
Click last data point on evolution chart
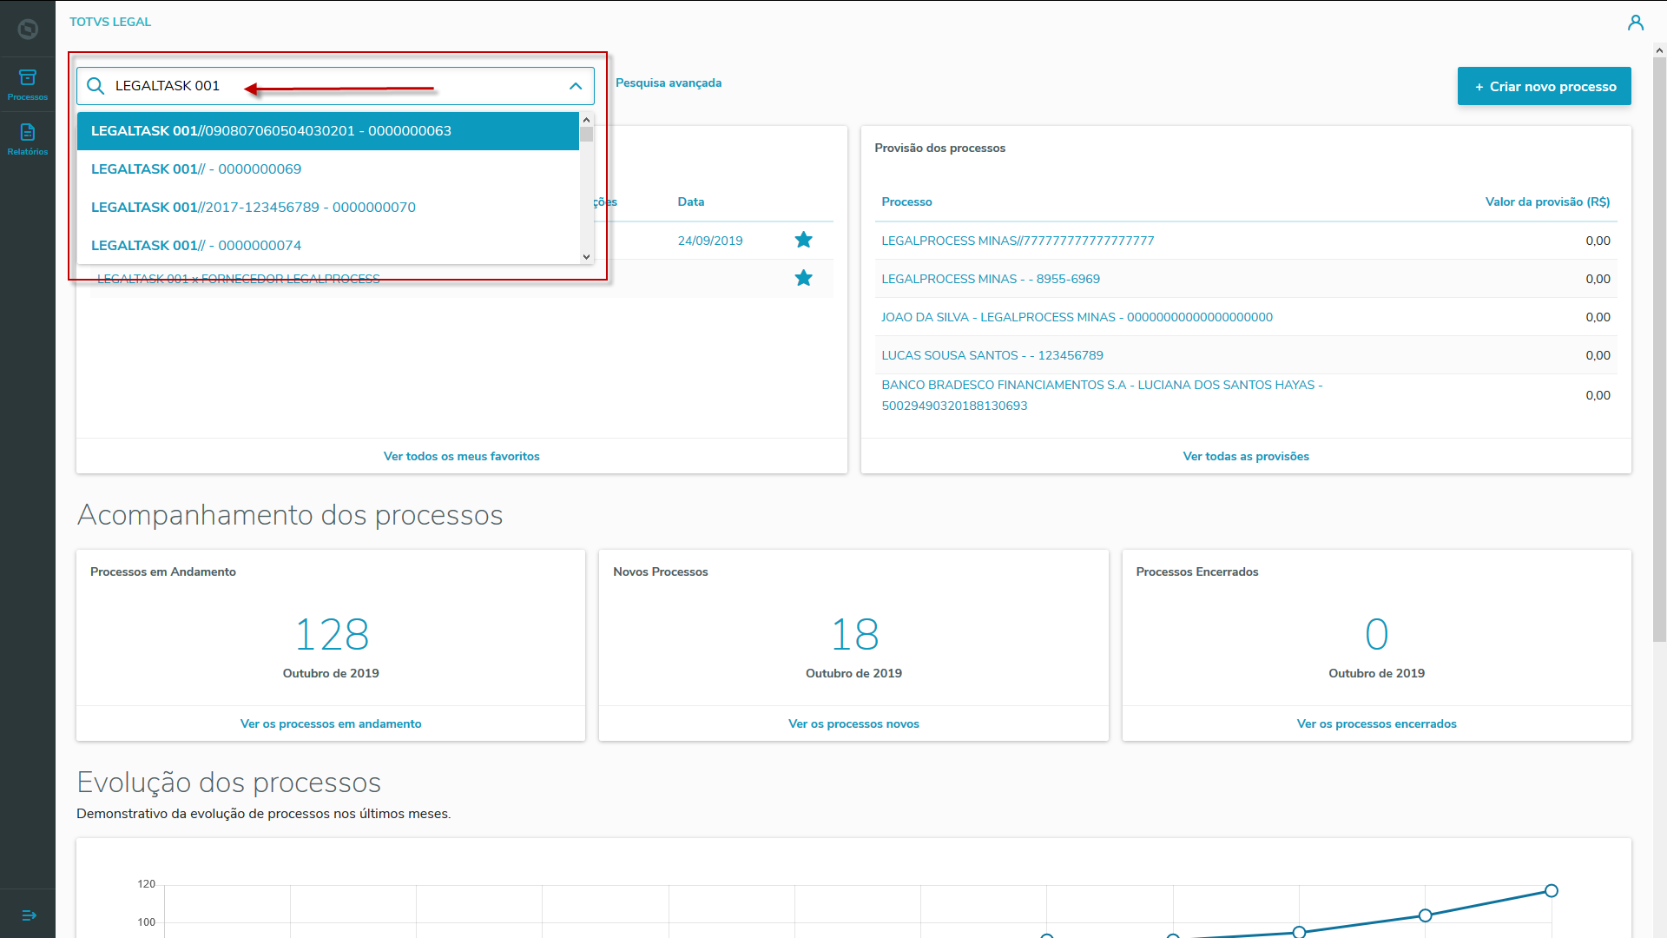(x=1551, y=890)
